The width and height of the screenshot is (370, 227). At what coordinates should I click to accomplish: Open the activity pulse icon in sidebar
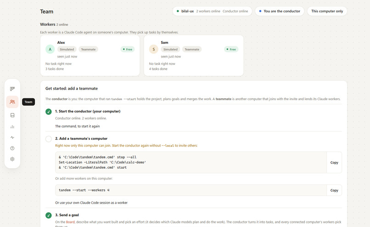tap(12, 137)
